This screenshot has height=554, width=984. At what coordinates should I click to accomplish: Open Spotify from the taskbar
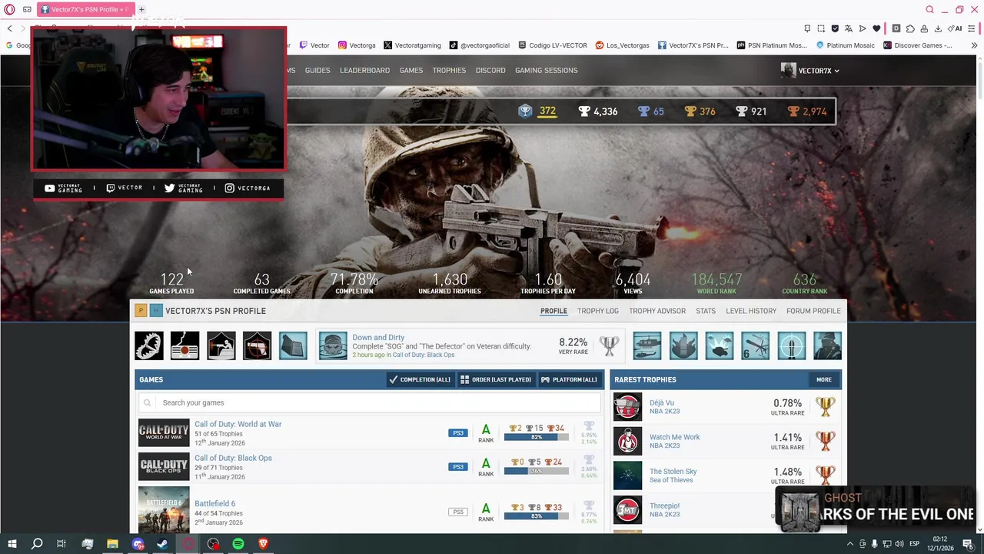pos(238,544)
